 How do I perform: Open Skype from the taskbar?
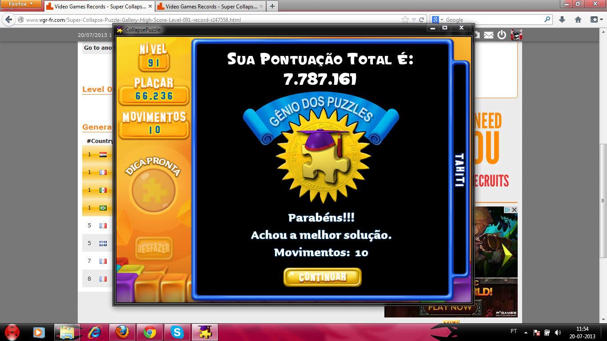click(177, 332)
